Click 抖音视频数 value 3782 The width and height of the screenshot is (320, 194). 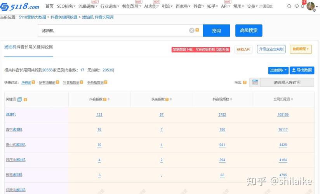pyautogui.click(x=222, y=114)
